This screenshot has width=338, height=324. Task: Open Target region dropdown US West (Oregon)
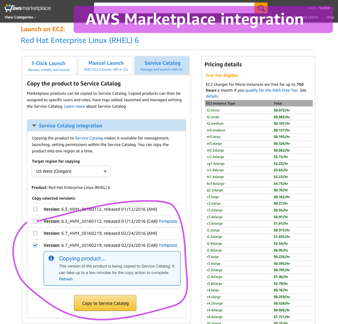coord(71,172)
